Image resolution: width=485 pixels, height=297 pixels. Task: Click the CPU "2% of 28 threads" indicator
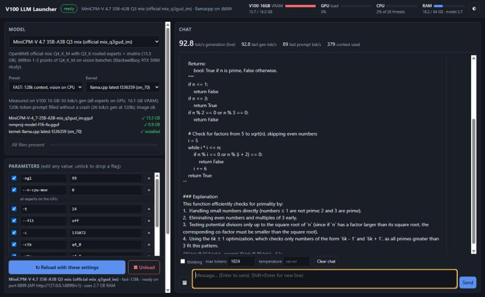coord(390,11)
